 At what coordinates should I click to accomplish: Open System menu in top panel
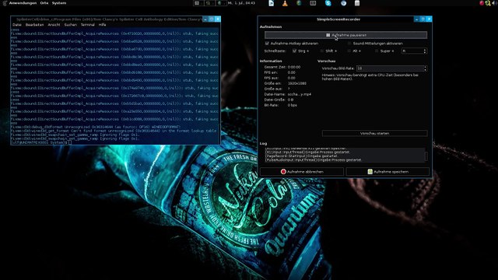click(x=59, y=3)
